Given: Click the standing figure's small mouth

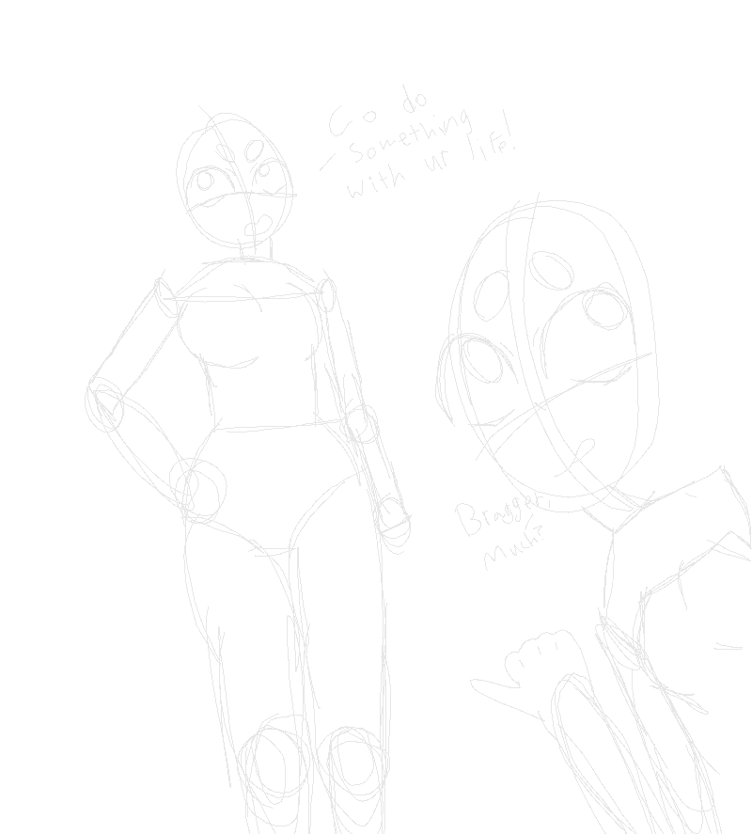Looking at the screenshot, I should pyautogui.click(x=256, y=227).
